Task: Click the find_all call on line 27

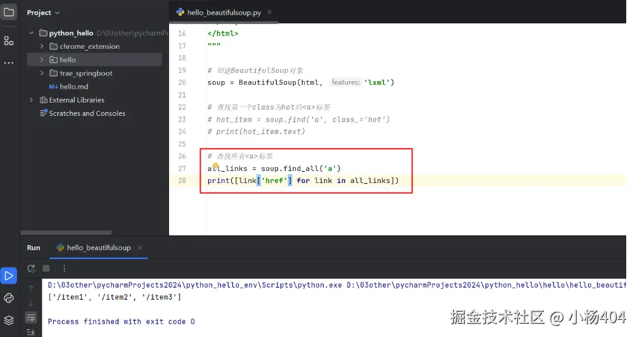Action: pyautogui.click(x=301, y=168)
